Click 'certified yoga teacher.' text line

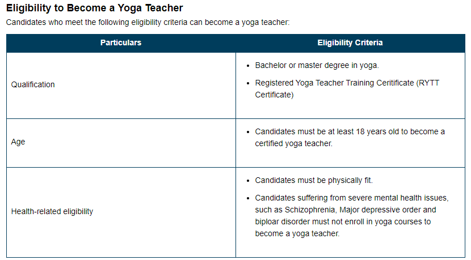[294, 144]
